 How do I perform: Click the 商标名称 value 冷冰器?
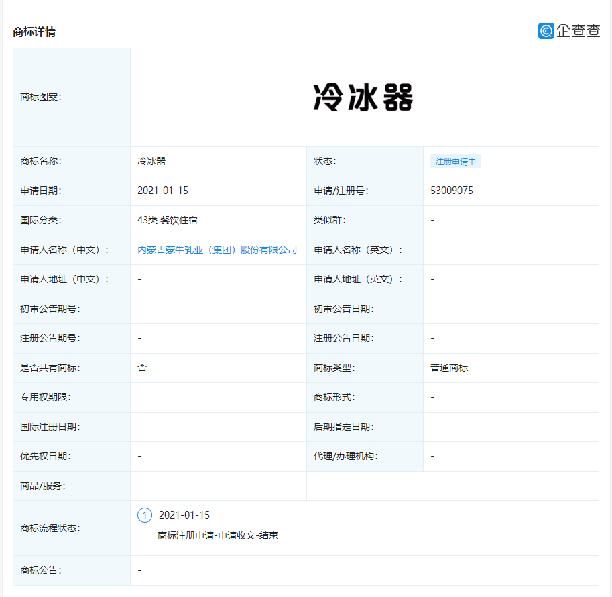click(151, 161)
